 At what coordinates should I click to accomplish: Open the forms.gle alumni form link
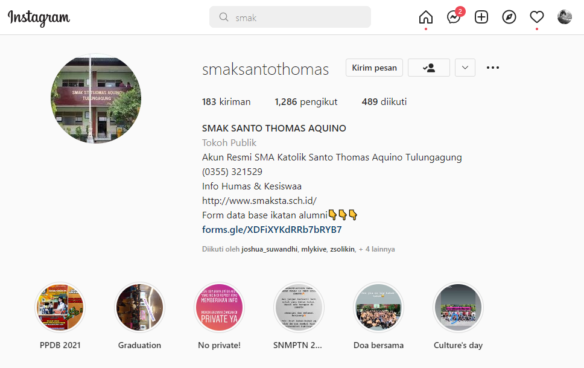coord(272,229)
